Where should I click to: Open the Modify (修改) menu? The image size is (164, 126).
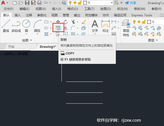(139, 9)
